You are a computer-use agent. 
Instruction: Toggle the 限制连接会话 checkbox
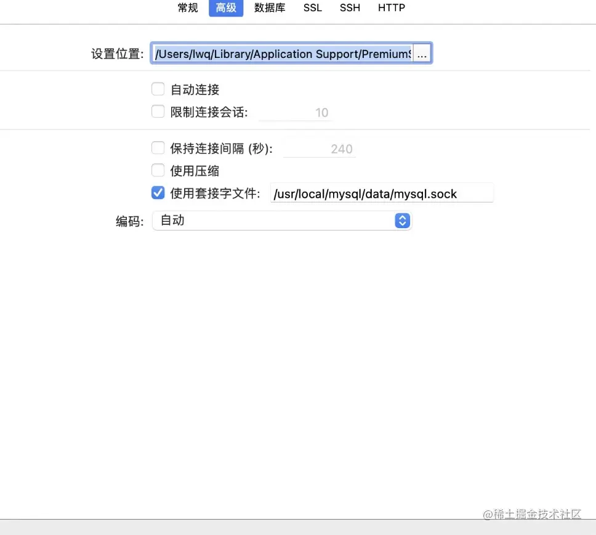158,112
